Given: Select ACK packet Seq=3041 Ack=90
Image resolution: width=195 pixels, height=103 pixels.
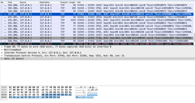Looking at the screenshot, I should pos(97,29).
